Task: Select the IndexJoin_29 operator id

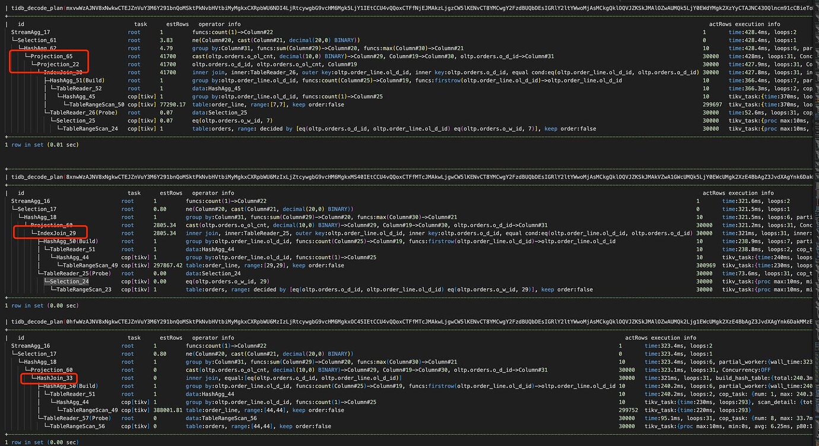Action: pyautogui.click(x=58, y=233)
